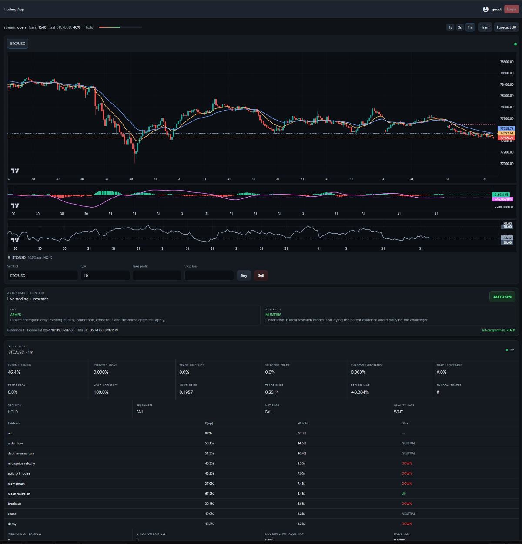Click the Buy button
The height and width of the screenshot is (544, 522).
pyautogui.click(x=244, y=275)
